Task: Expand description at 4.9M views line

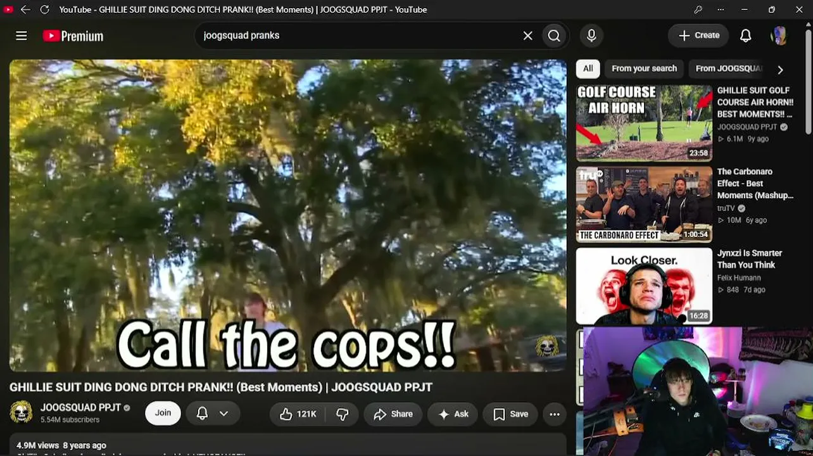Action: coord(61,445)
